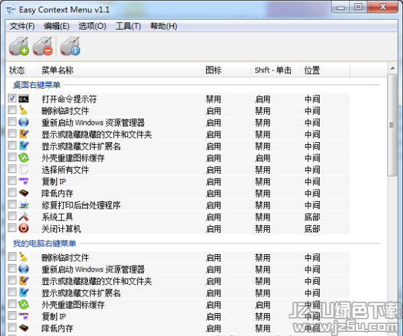
Task: Select 显示或隐藏文件扩展名 row in 我的电脑右键菜单
Action: coord(179,293)
